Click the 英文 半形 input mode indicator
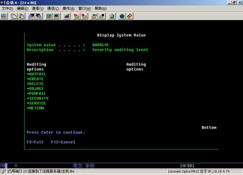This screenshot has height=175, width=243. click(x=84, y=166)
